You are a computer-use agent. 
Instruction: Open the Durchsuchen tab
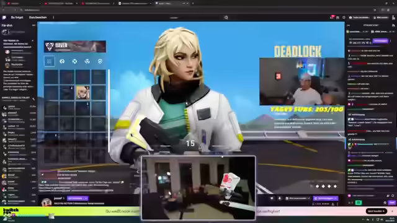point(38,17)
